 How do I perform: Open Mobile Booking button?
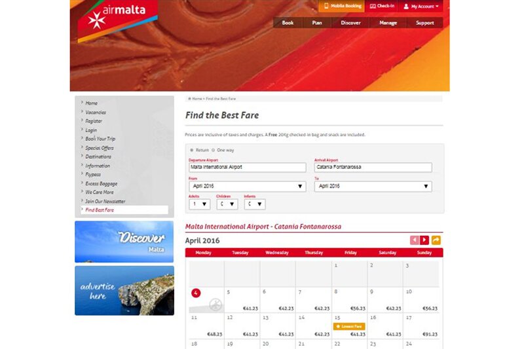click(341, 6)
